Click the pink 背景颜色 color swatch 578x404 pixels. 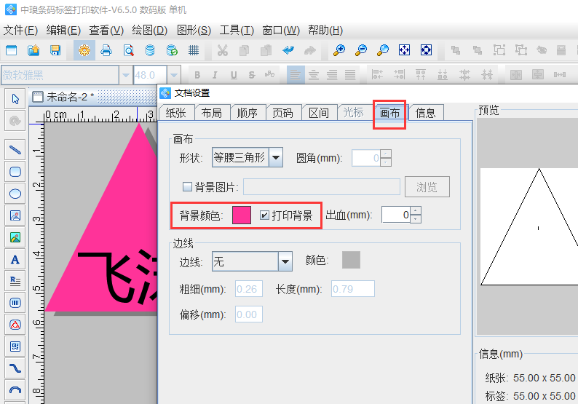pyautogui.click(x=241, y=215)
